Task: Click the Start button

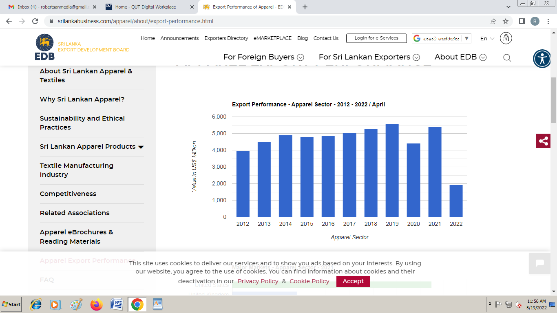Action: click(11, 304)
